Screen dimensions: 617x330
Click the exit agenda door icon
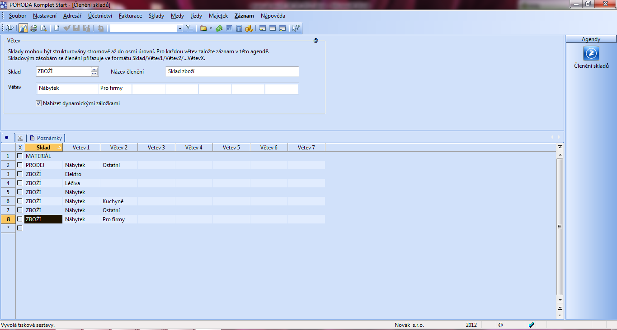[x=10, y=28]
